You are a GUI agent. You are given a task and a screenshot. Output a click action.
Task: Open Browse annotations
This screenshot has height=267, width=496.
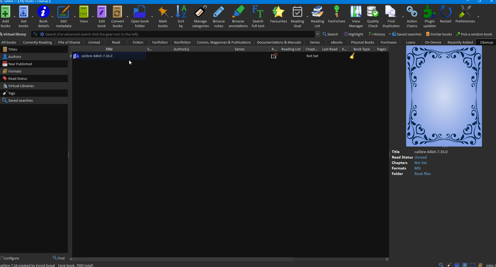tap(238, 16)
